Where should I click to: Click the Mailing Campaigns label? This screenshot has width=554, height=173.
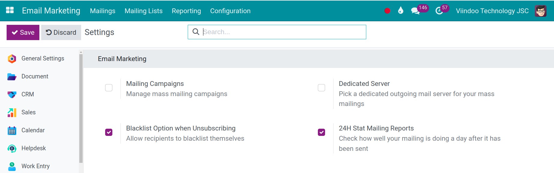155,84
